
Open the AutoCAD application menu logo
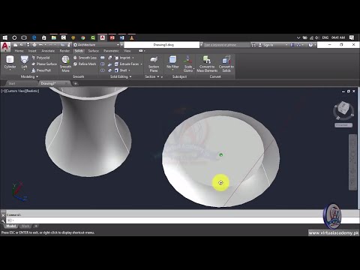pyautogui.click(x=5, y=46)
